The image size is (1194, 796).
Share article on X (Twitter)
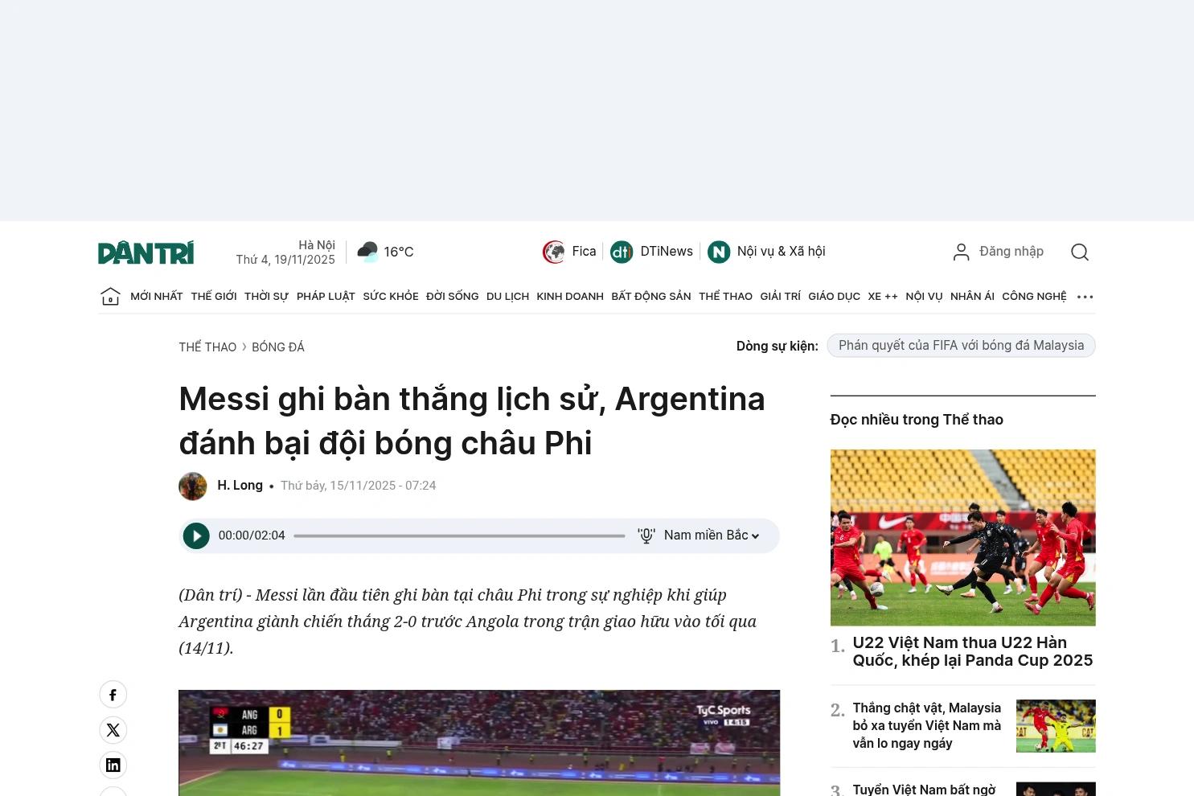(x=113, y=730)
